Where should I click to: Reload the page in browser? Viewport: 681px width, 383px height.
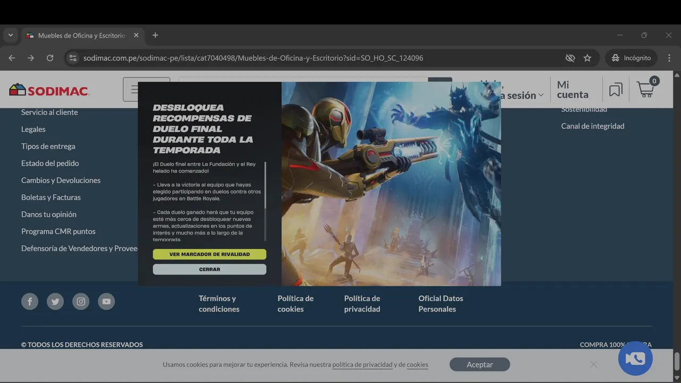pos(50,58)
